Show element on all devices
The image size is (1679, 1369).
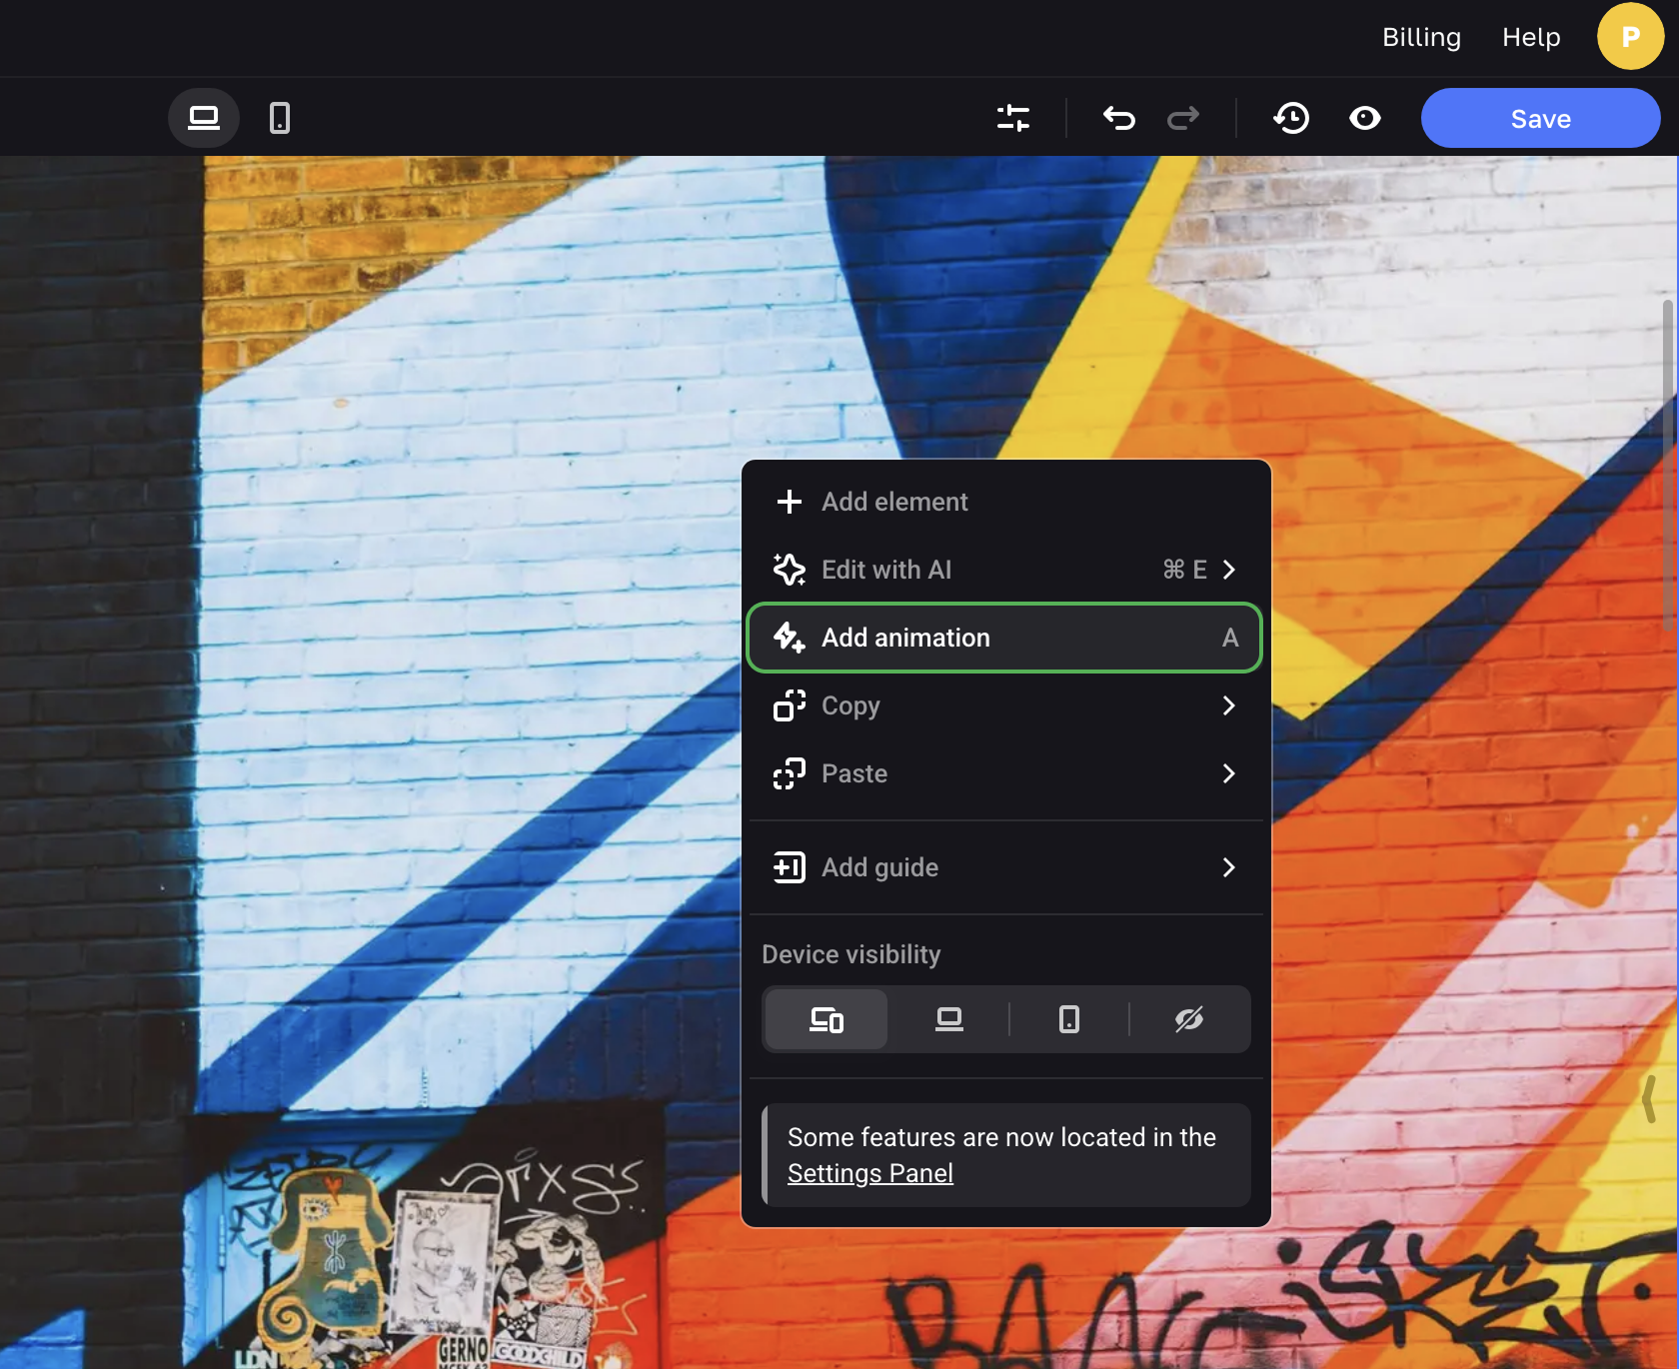point(827,1019)
